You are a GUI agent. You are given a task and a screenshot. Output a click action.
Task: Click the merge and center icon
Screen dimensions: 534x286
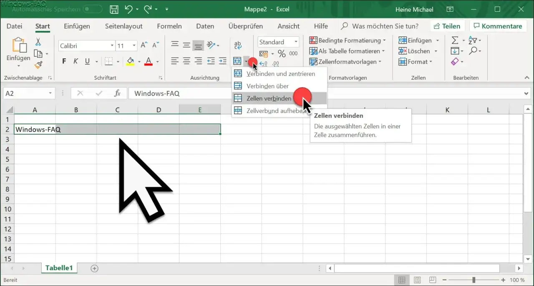(x=237, y=61)
